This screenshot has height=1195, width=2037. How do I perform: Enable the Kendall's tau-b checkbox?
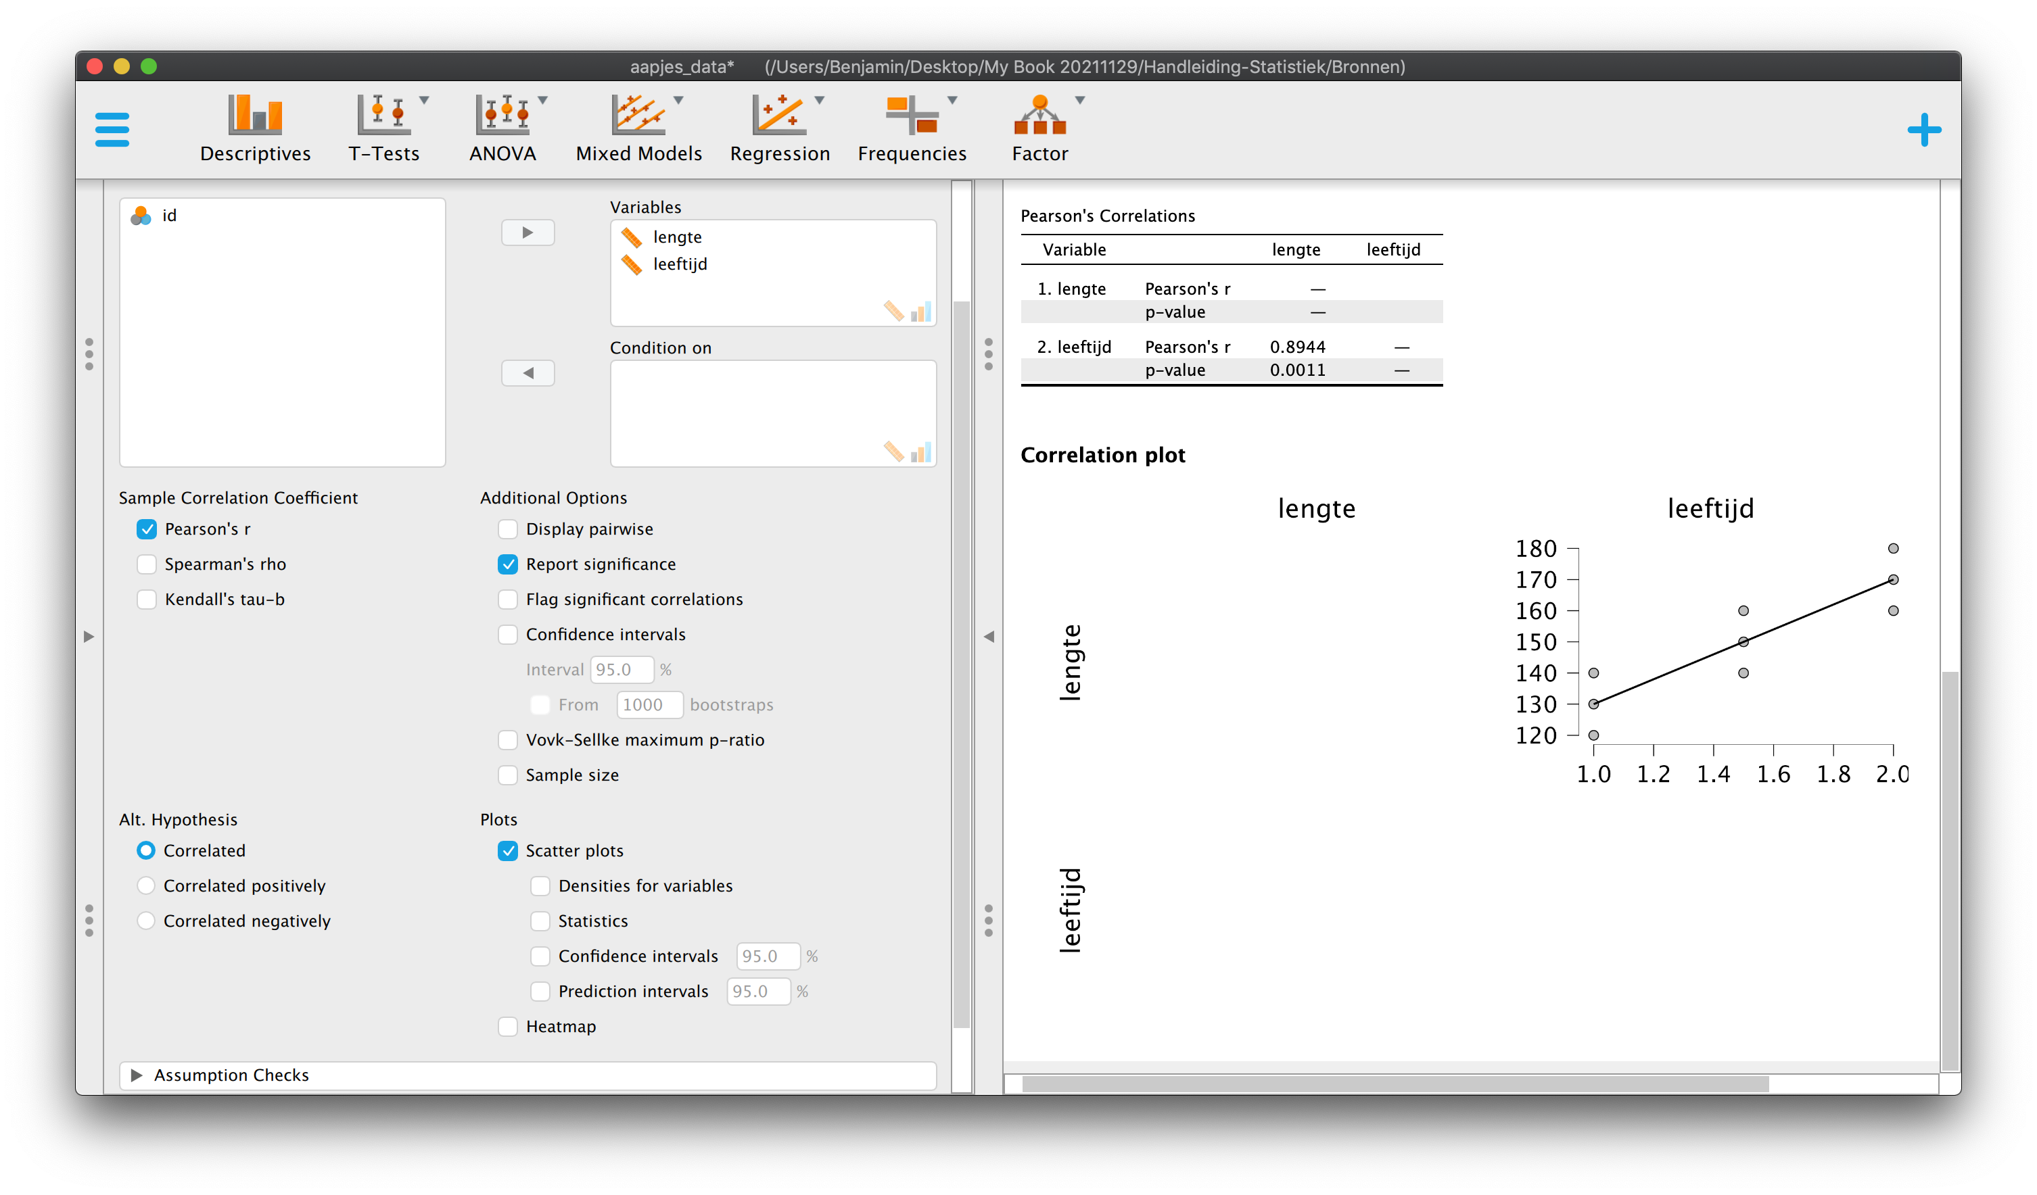(146, 600)
